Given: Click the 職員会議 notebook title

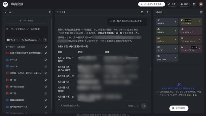Looking at the screenshot, I should tap(17, 4).
